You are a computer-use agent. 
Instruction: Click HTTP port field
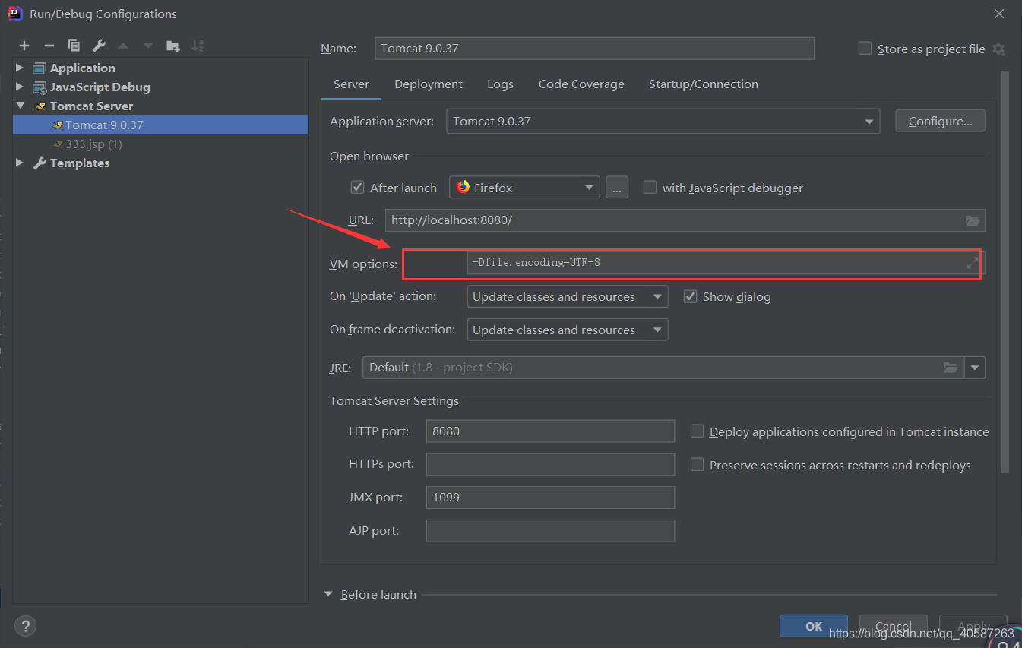(550, 431)
